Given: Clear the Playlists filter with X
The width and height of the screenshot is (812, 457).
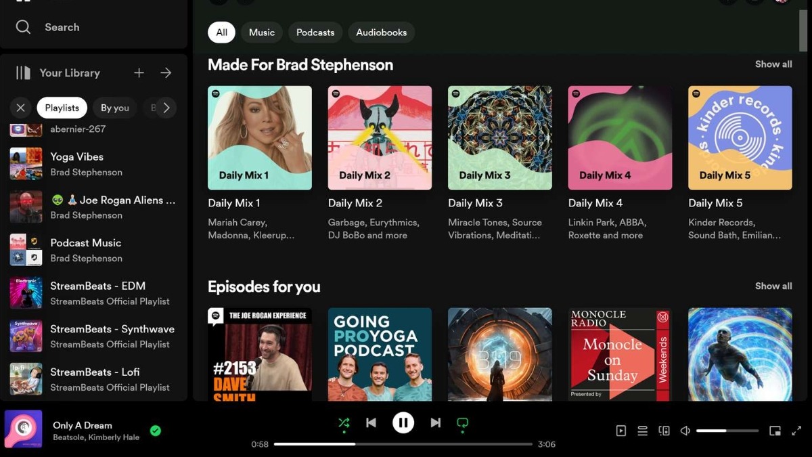Looking at the screenshot, I should pos(20,108).
